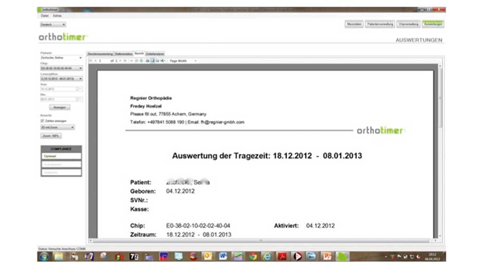
Task: Launch Google Chrome from the taskbar
Action: point(253,256)
